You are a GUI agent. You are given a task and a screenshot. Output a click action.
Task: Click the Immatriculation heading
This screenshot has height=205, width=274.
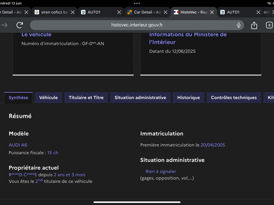coord(162,134)
